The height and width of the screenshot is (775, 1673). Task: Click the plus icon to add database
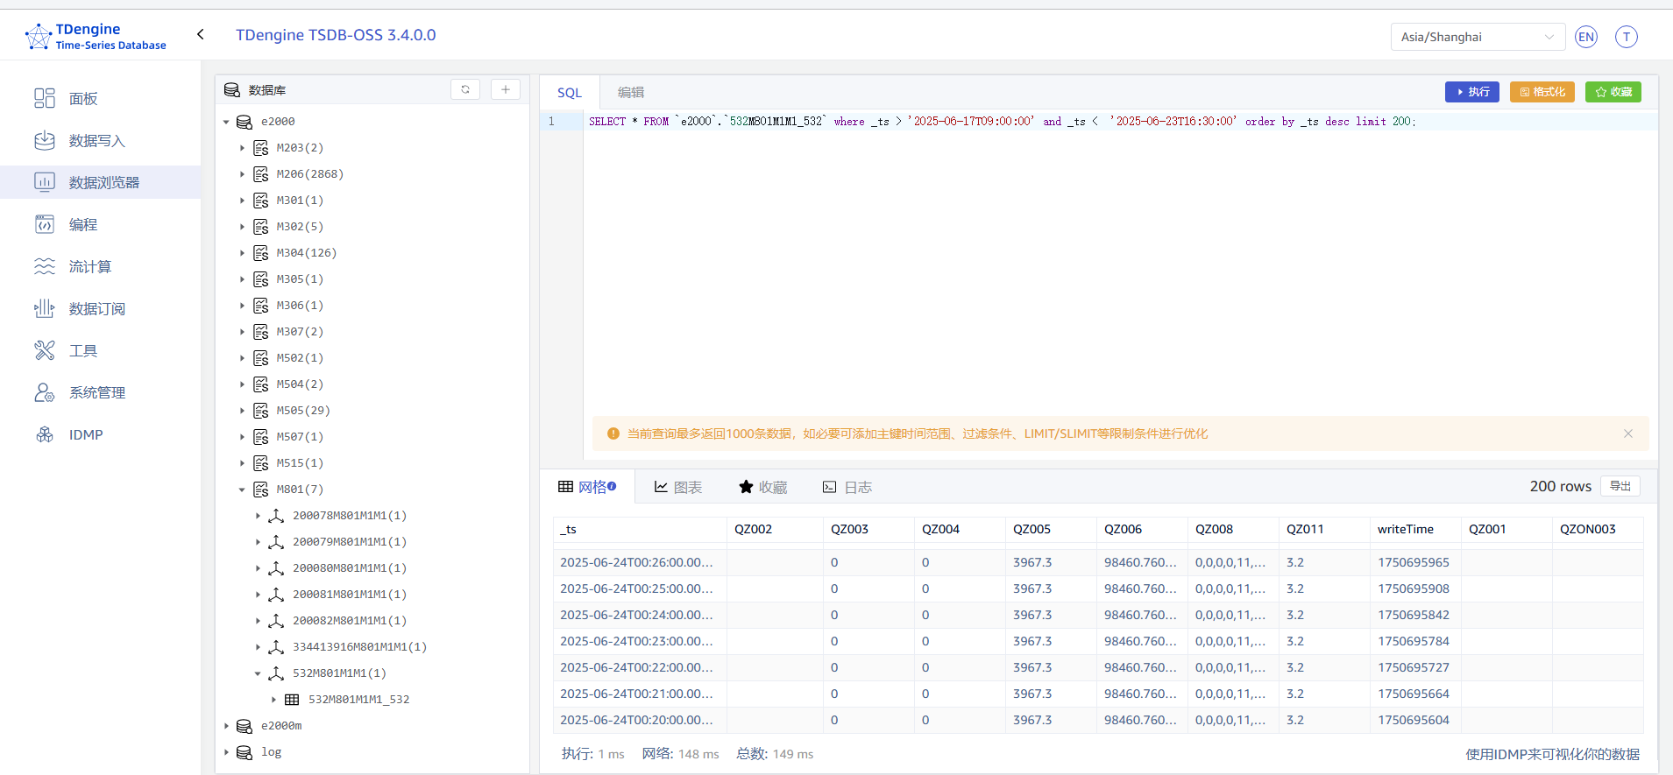506,89
